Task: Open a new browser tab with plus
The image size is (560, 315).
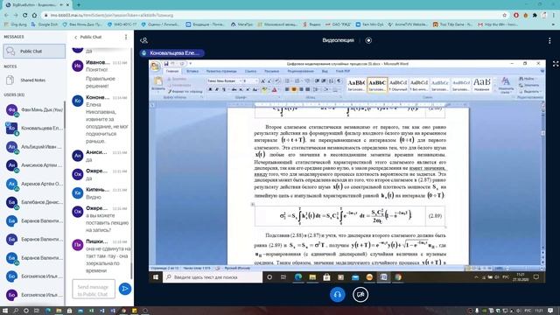Action: click(x=79, y=5)
